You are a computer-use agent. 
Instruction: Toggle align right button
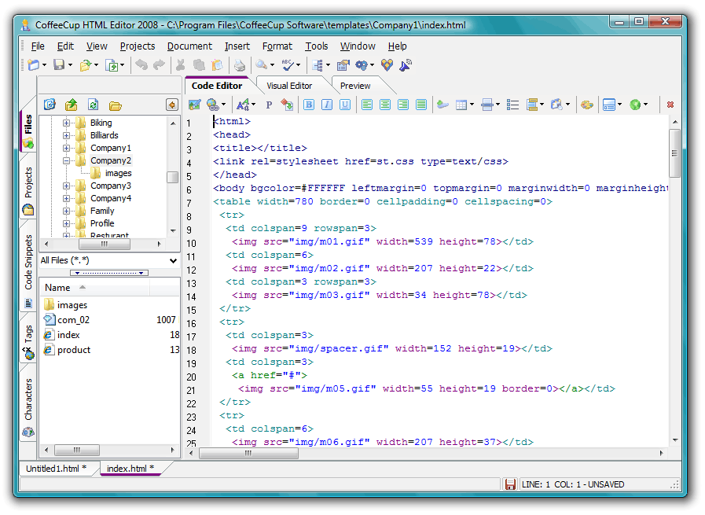click(403, 105)
